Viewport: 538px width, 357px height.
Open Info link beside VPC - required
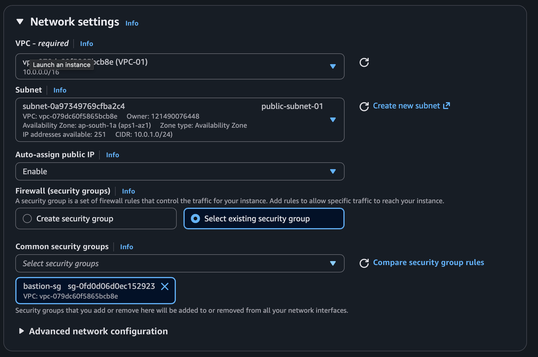coord(86,44)
